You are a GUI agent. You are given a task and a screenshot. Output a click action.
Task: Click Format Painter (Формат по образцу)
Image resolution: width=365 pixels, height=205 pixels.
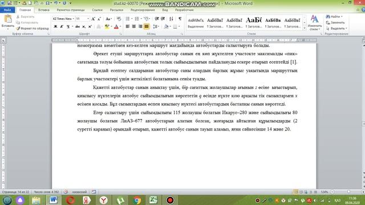pyautogui.click(x=33, y=28)
